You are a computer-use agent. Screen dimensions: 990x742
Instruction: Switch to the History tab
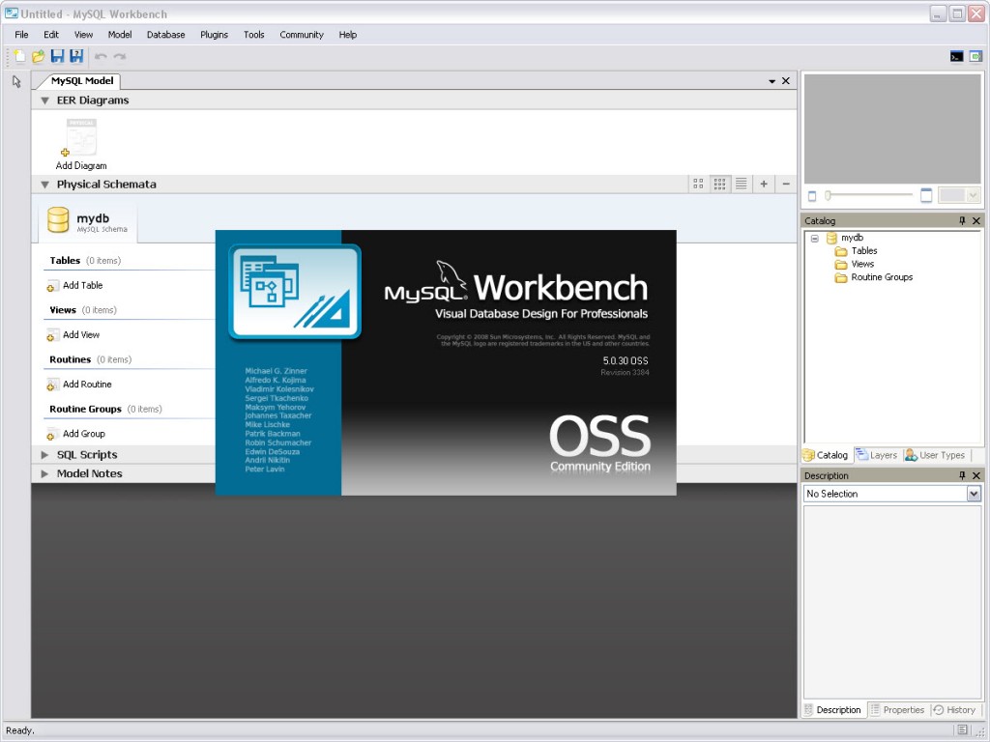click(954, 710)
